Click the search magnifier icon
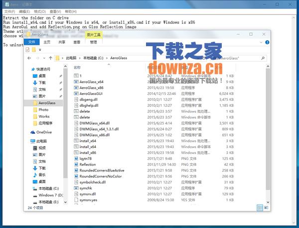The image size is (299, 228). 263,58
